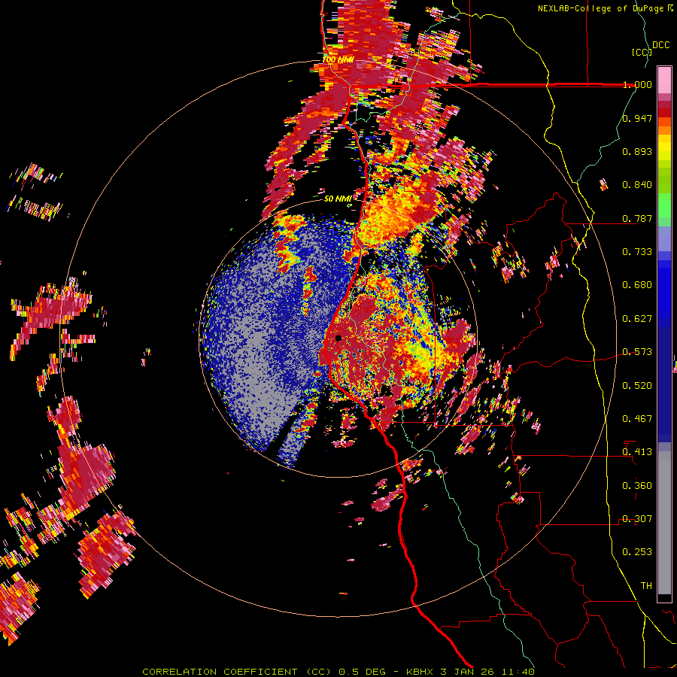
Task: Select the 0.893 scale value
Action: click(x=637, y=151)
